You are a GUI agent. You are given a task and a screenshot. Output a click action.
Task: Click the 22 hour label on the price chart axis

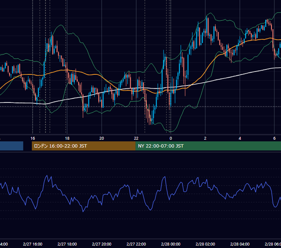point(136,138)
